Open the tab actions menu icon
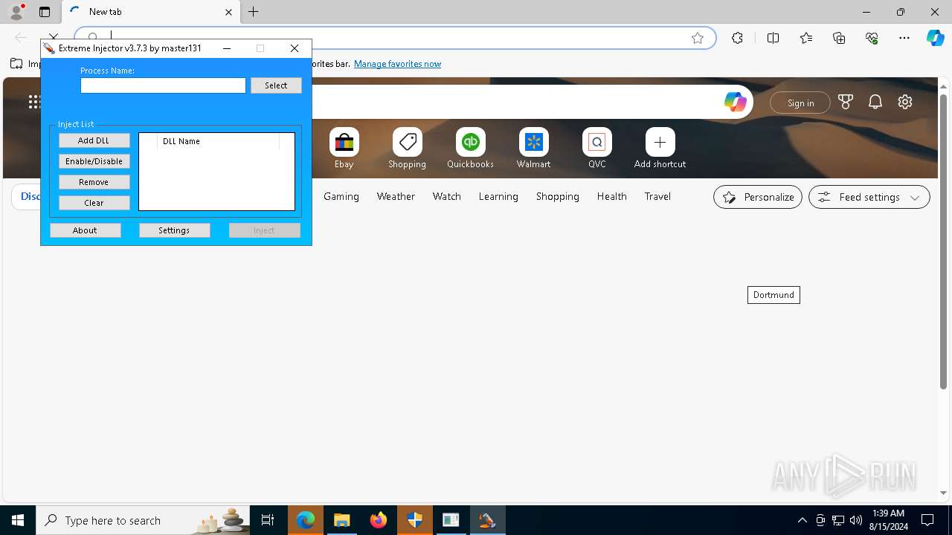This screenshot has width=952, height=535. pyautogui.click(x=45, y=12)
